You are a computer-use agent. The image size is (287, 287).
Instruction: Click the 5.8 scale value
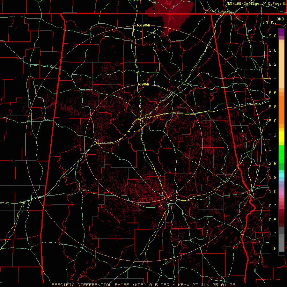(273, 107)
